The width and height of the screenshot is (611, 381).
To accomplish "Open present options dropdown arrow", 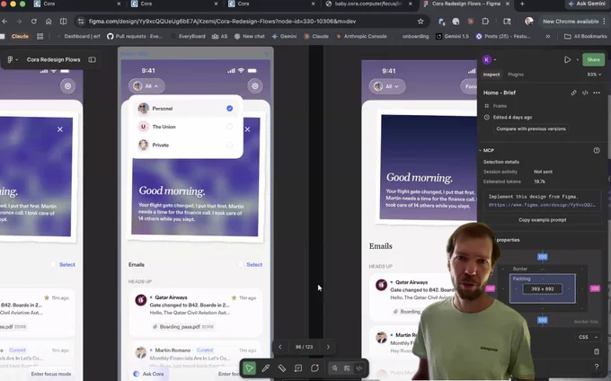I will (x=577, y=60).
